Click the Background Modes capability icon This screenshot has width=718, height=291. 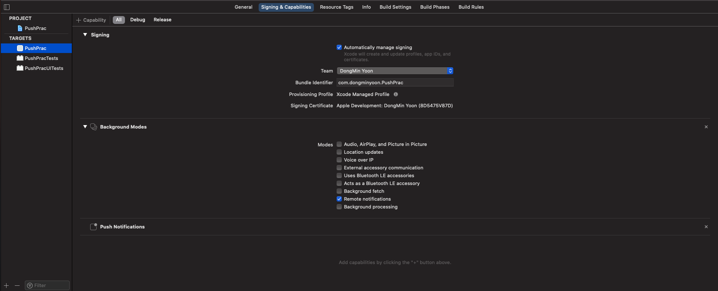93,127
